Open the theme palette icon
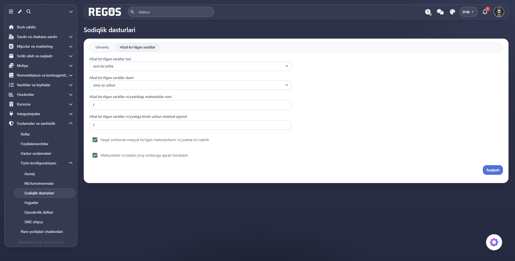 (453, 12)
